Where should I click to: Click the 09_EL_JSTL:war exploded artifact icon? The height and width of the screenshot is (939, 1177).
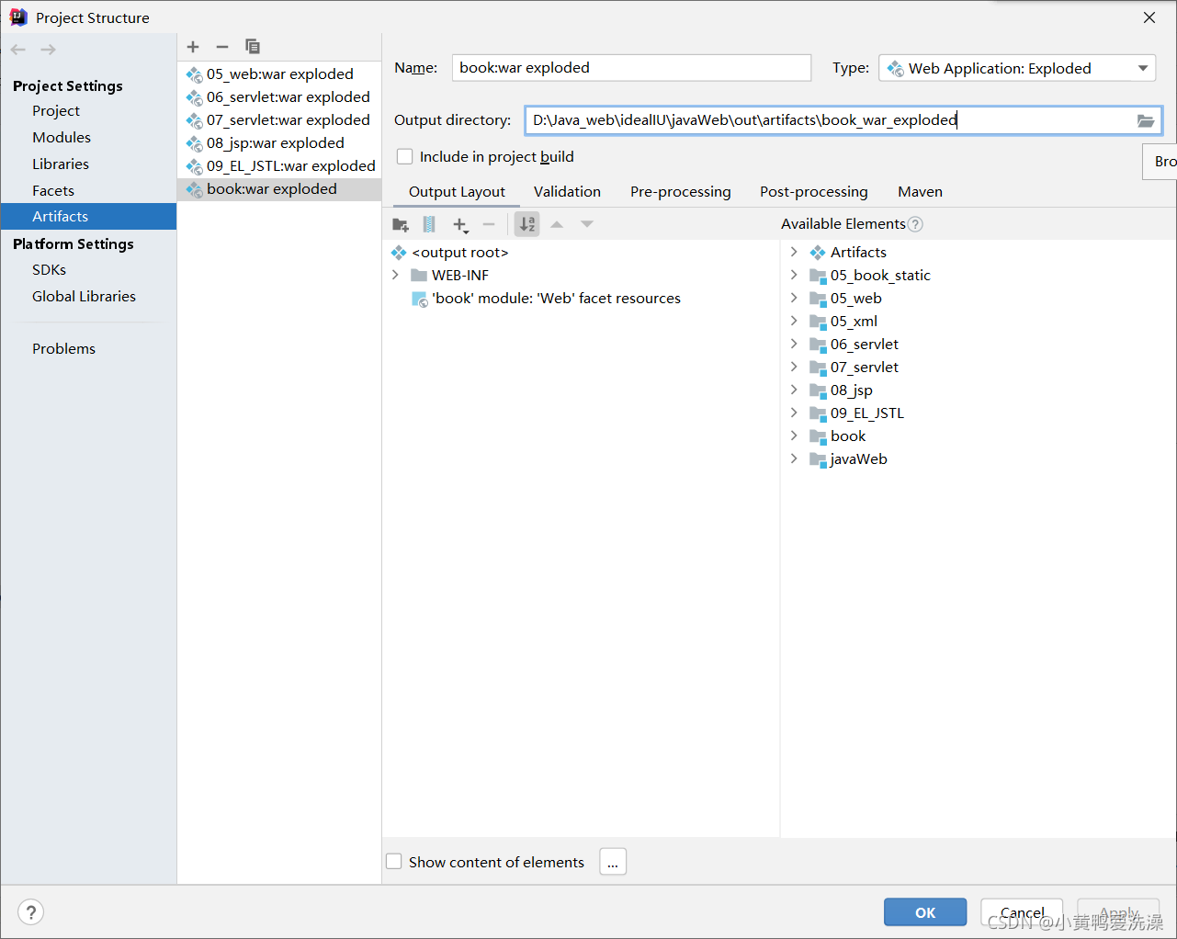pos(194,166)
